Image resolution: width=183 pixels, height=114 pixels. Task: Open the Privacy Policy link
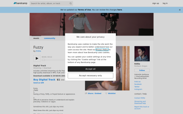pos(102,50)
